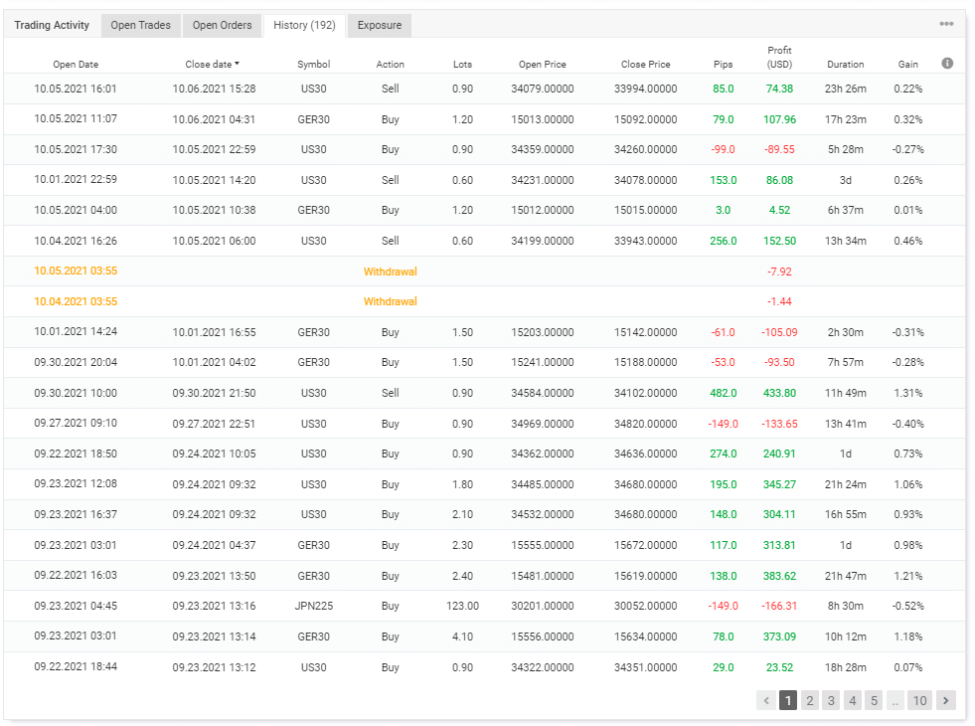Click profit value -105.09

779,332
